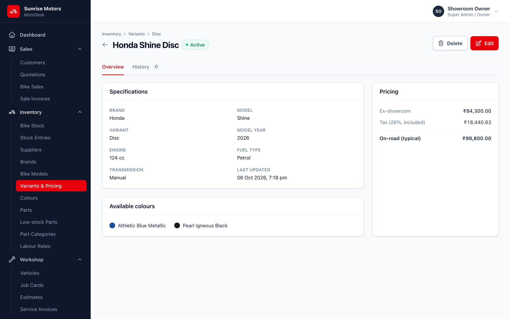Click the red Edit button
The image size is (510, 319).
(x=484, y=43)
